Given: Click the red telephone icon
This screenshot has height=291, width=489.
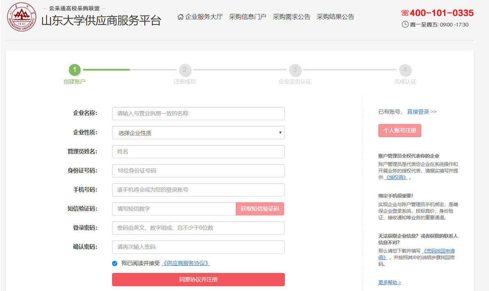Looking at the screenshot, I should pos(405,13).
